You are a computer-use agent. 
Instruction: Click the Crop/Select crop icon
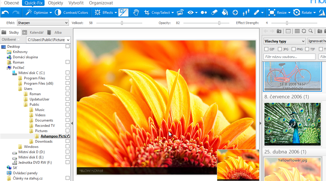[x=147, y=13]
